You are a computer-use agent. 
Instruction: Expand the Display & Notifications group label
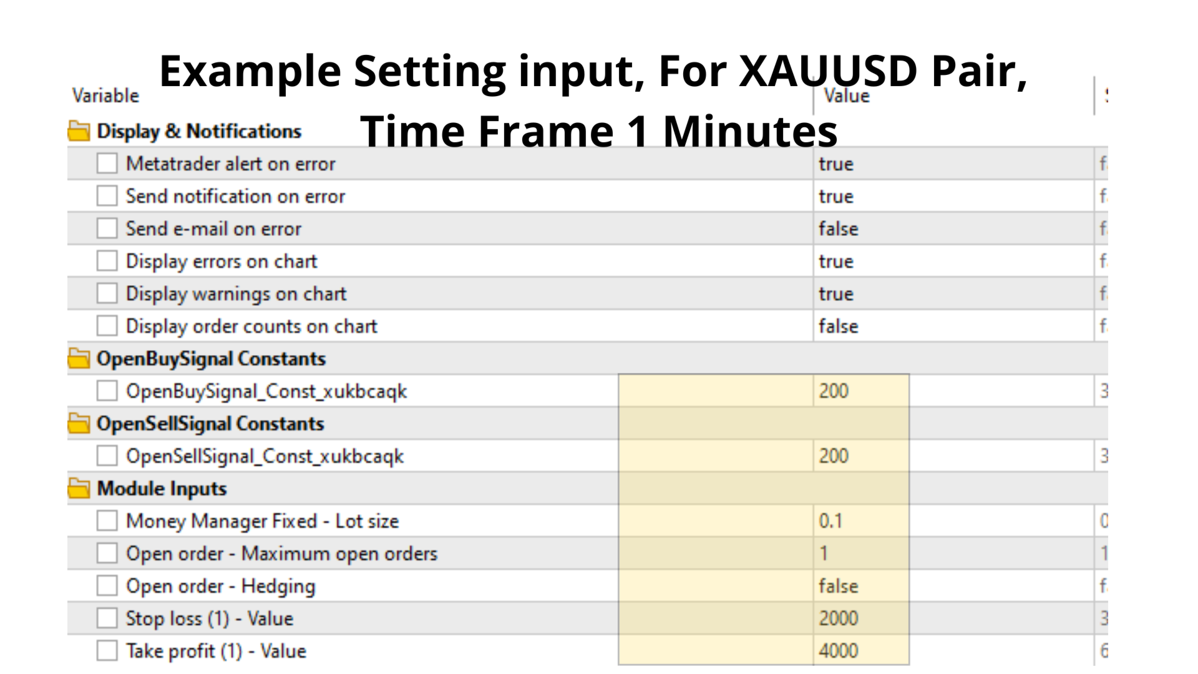pos(199,131)
